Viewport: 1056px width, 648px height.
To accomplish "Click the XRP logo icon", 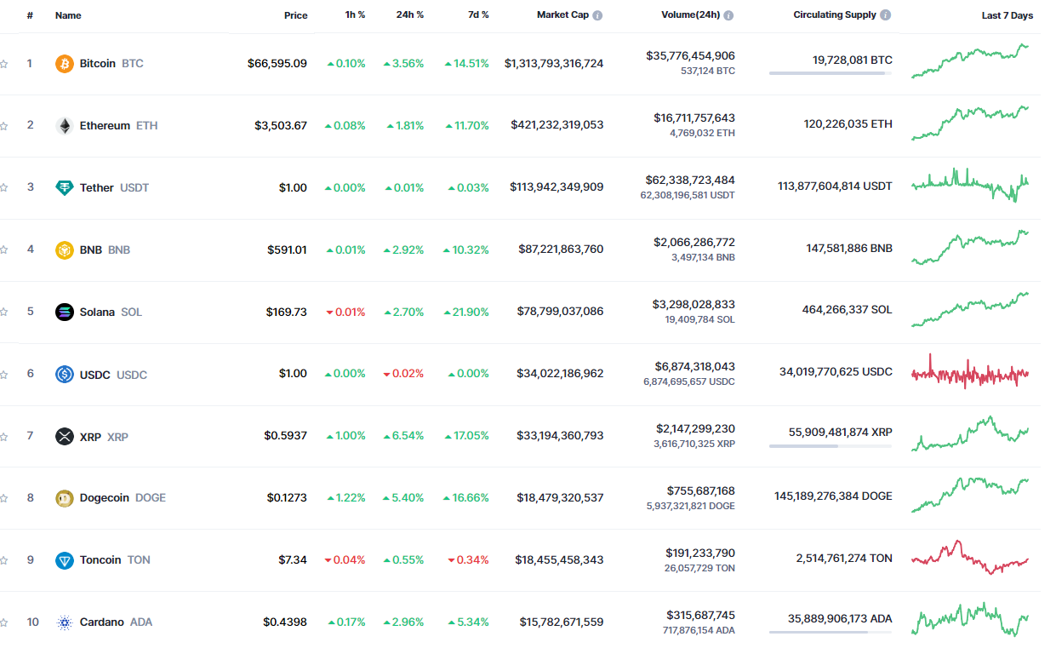I will coord(65,437).
